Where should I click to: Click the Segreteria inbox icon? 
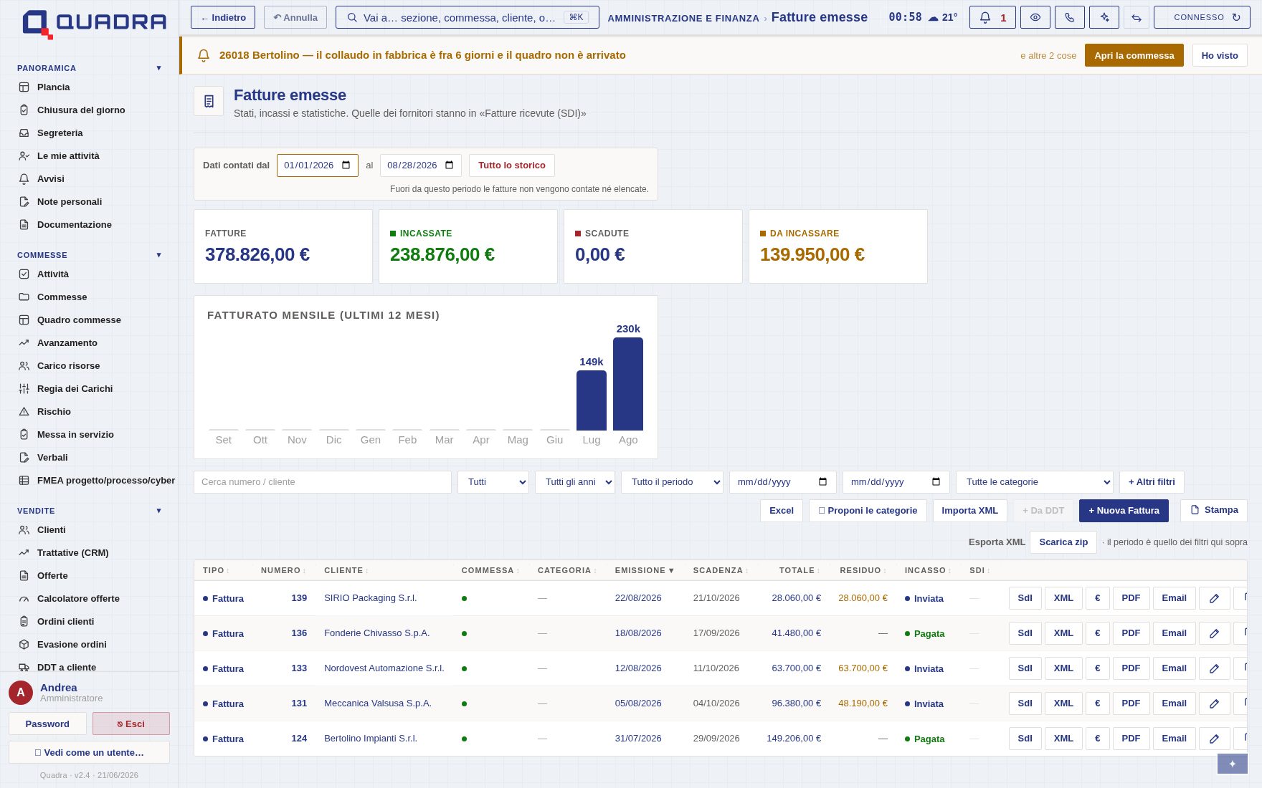24,133
